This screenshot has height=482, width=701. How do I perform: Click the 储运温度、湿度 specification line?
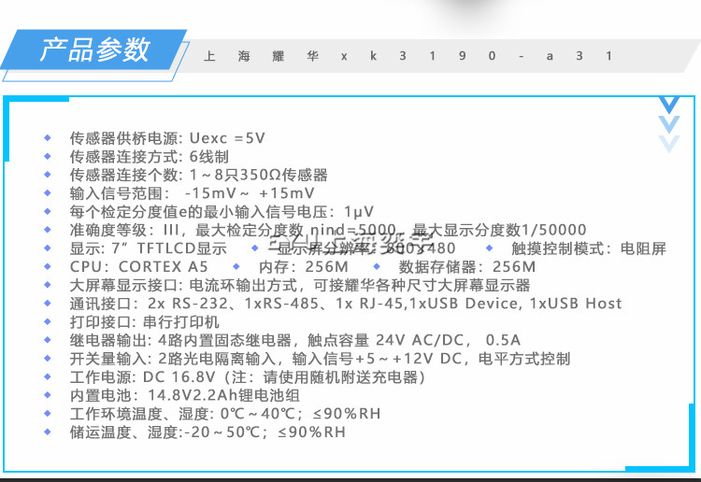tap(207, 432)
